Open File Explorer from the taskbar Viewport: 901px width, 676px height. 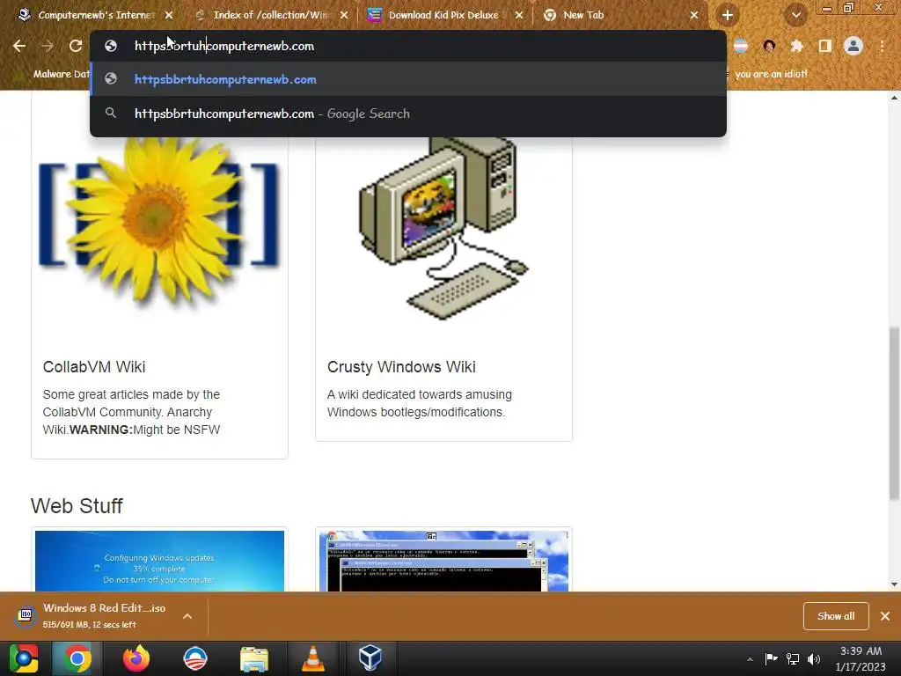pyautogui.click(x=254, y=658)
